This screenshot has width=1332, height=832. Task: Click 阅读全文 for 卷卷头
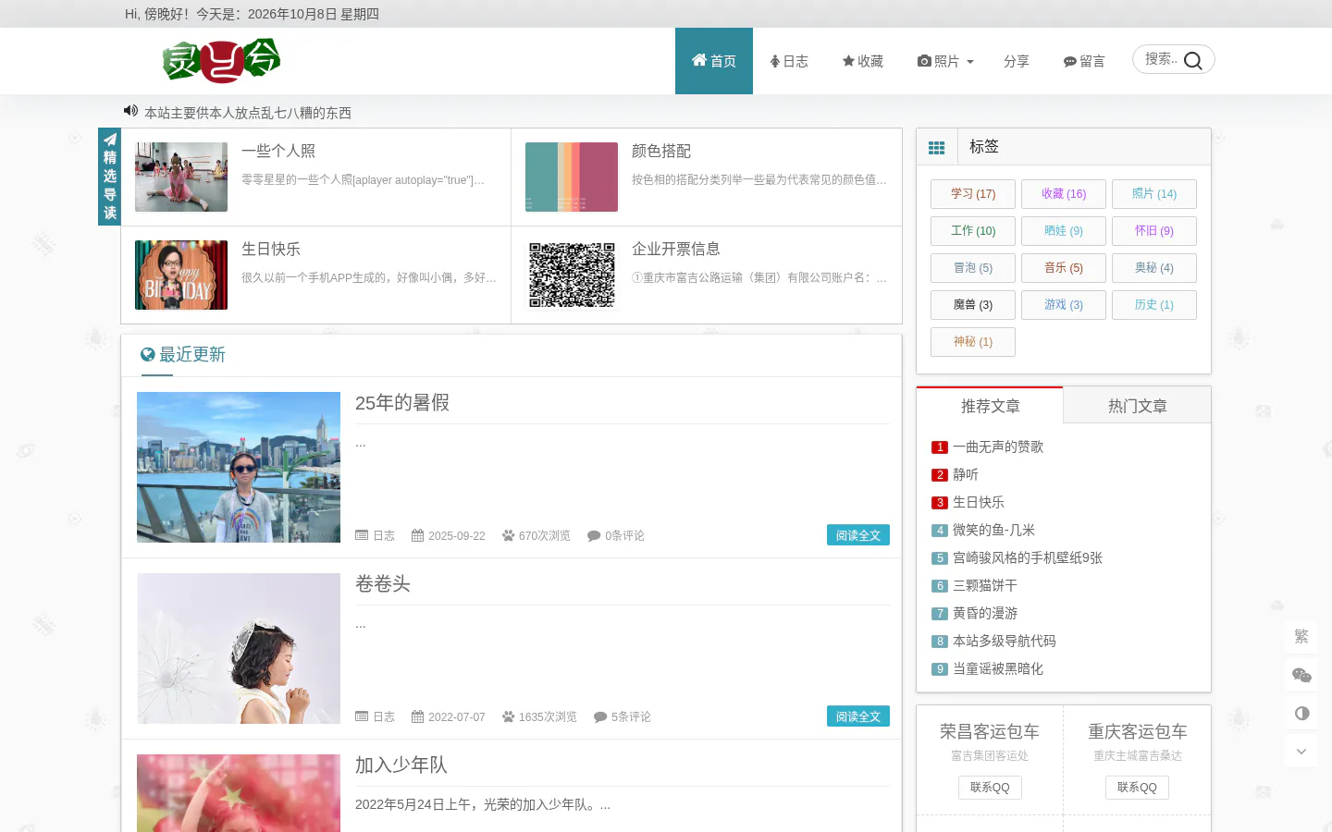coord(858,716)
